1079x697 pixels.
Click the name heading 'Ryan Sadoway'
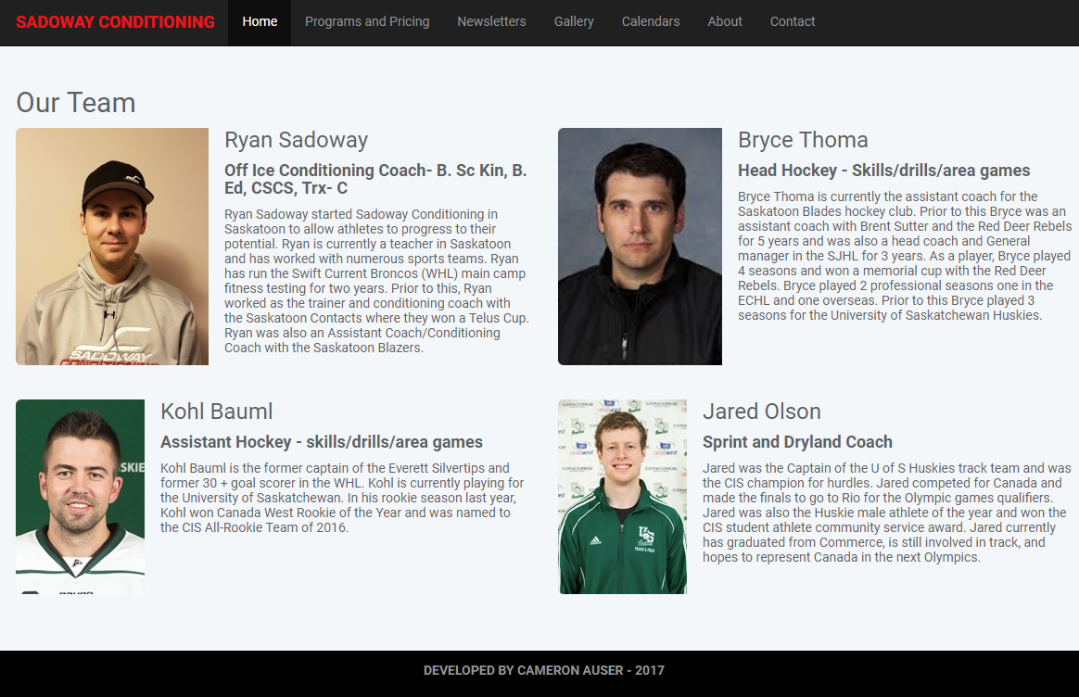[x=296, y=140]
